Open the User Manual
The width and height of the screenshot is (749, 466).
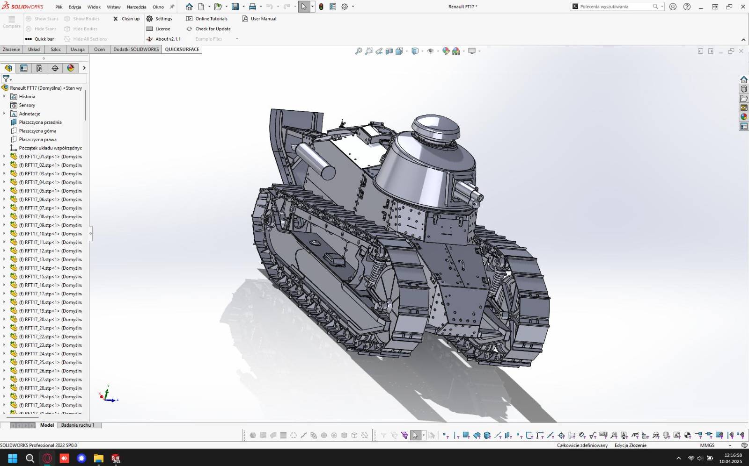click(259, 19)
